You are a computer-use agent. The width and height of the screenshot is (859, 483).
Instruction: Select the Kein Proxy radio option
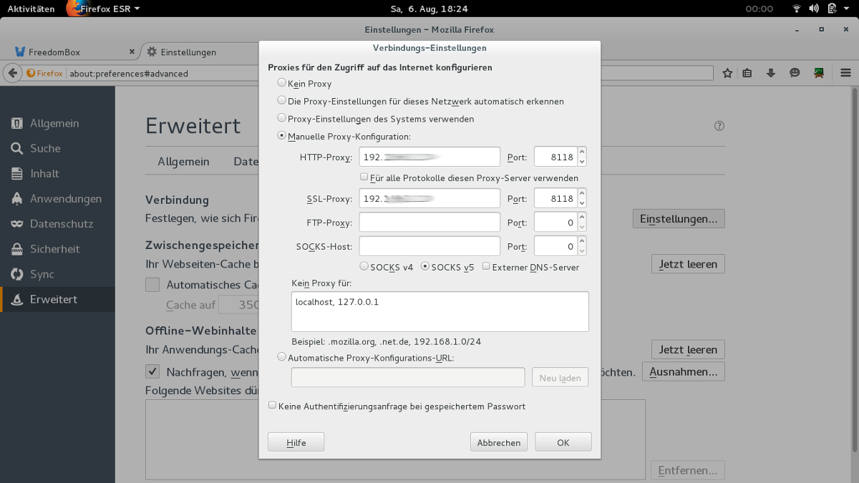[x=282, y=83]
